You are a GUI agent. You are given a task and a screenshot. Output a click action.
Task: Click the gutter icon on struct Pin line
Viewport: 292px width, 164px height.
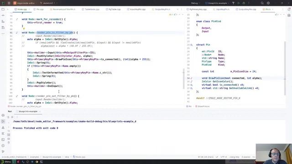[x=192, y=45]
